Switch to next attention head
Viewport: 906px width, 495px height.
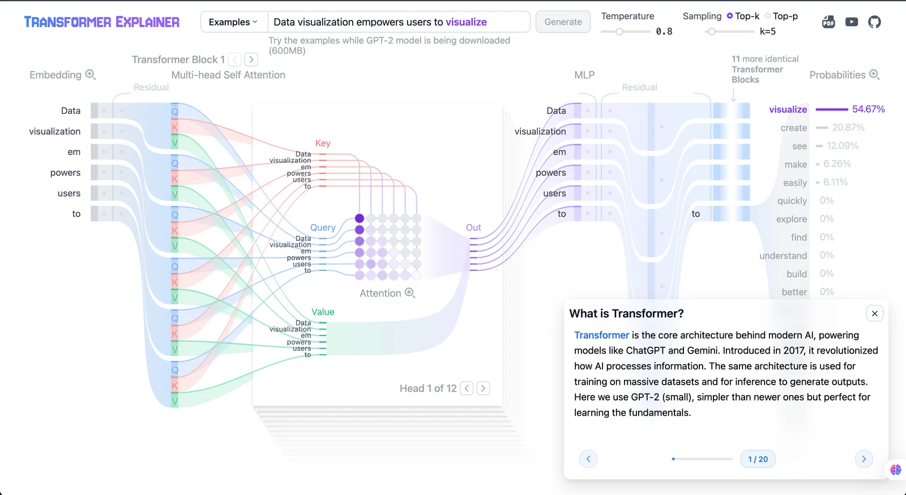pyautogui.click(x=483, y=388)
